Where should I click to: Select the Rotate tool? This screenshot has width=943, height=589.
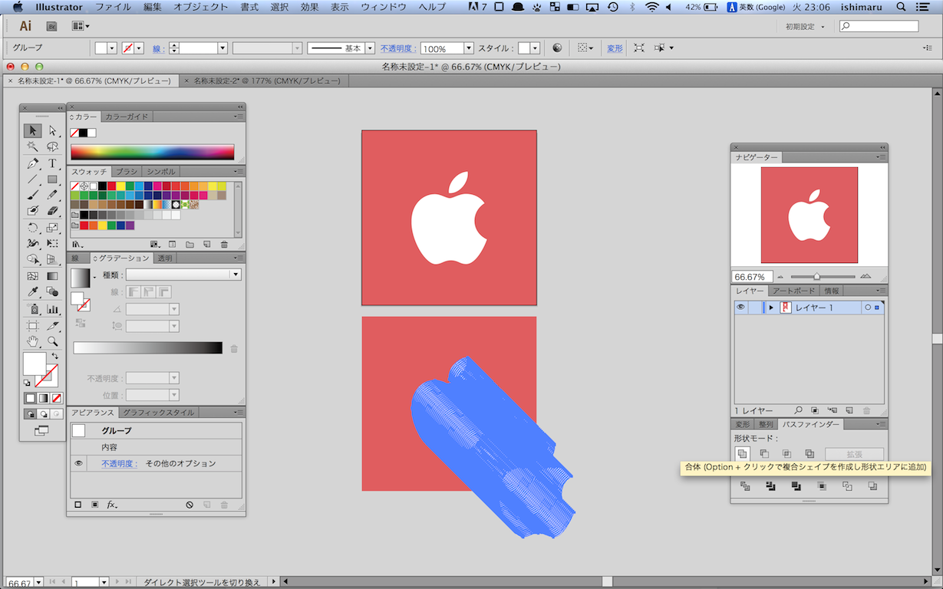[x=33, y=228]
